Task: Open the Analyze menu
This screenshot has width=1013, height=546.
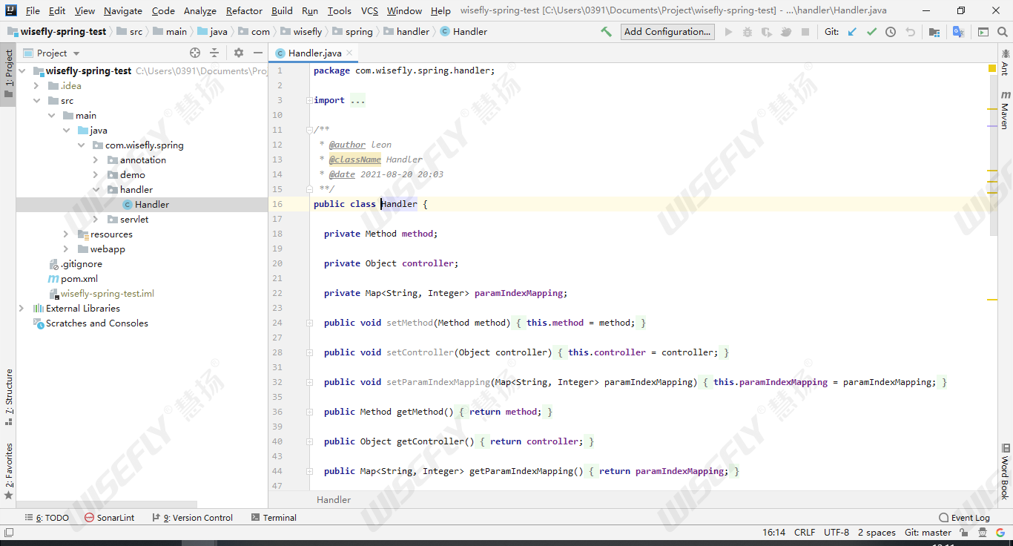Action: pyautogui.click(x=200, y=10)
